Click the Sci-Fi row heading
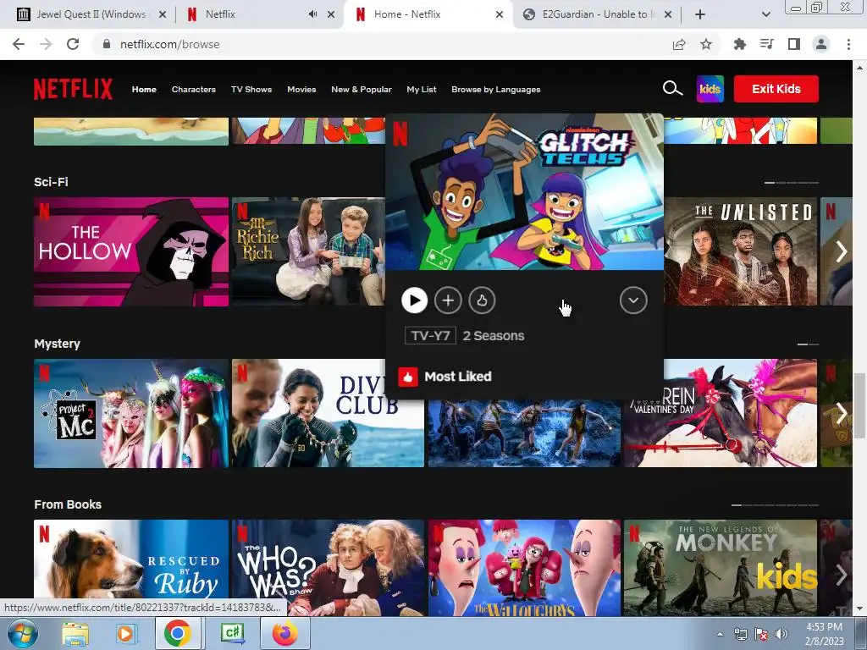867x650 pixels. [x=51, y=182]
